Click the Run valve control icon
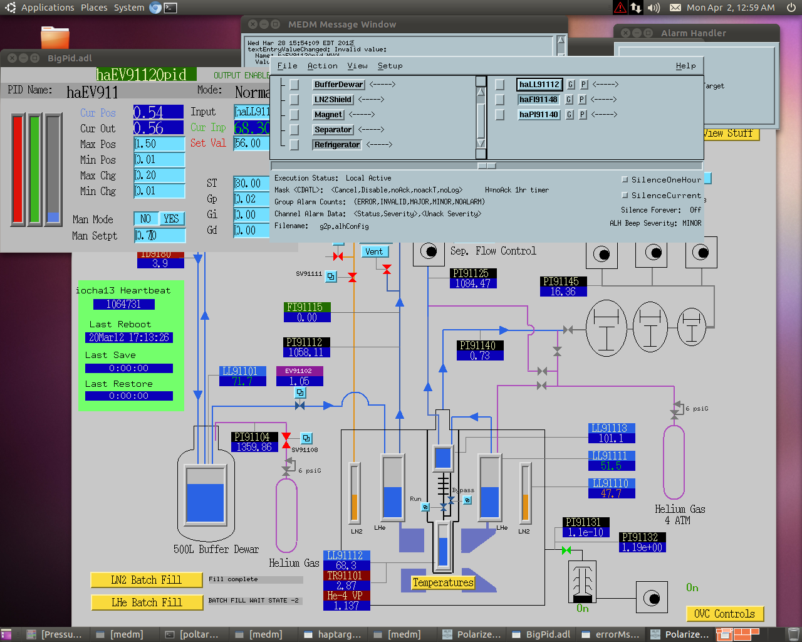The width and height of the screenshot is (802, 642). (x=425, y=507)
